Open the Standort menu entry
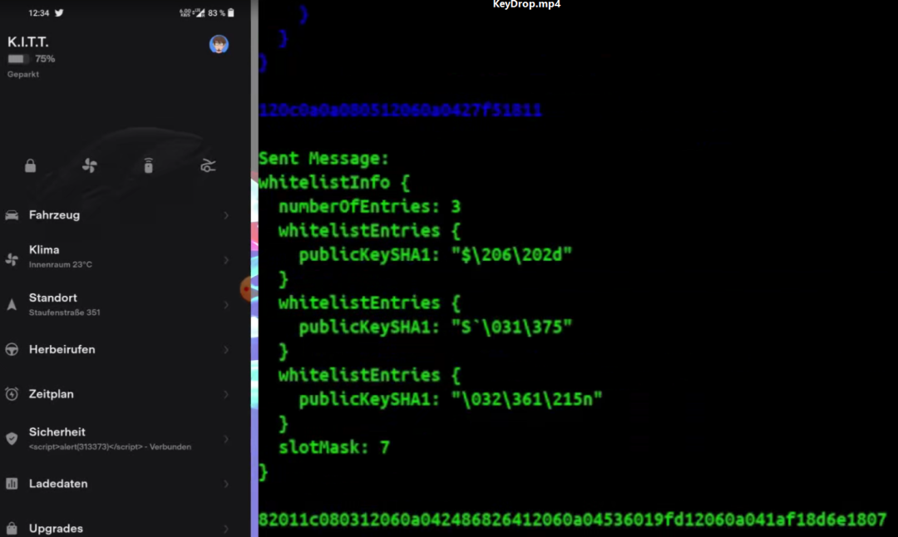898x537 pixels. coord(117,304)
